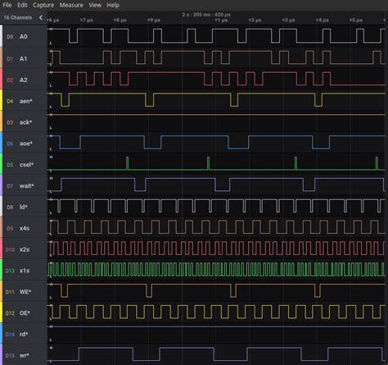Open the Help menu
Viewport: 388px width, 365px height.
pos(113,5)
